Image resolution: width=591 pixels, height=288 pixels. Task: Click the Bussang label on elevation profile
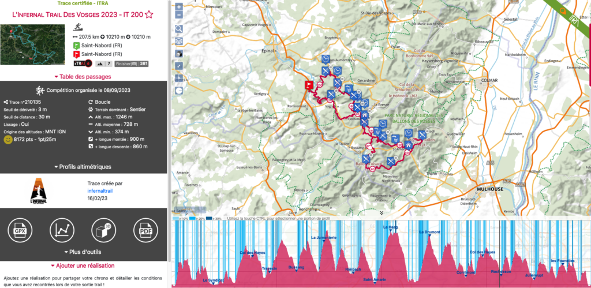click(296, 267)
